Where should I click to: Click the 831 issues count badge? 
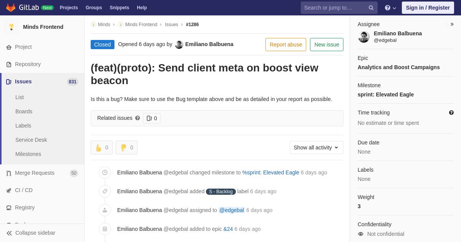(73, 82)
